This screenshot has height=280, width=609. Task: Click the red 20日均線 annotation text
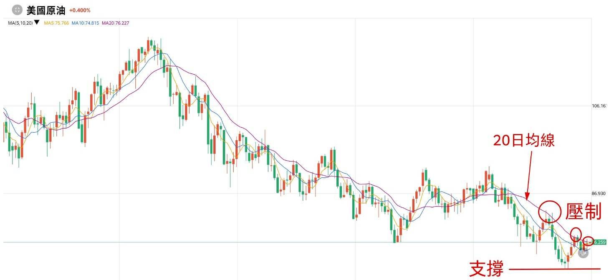(523, 141)
